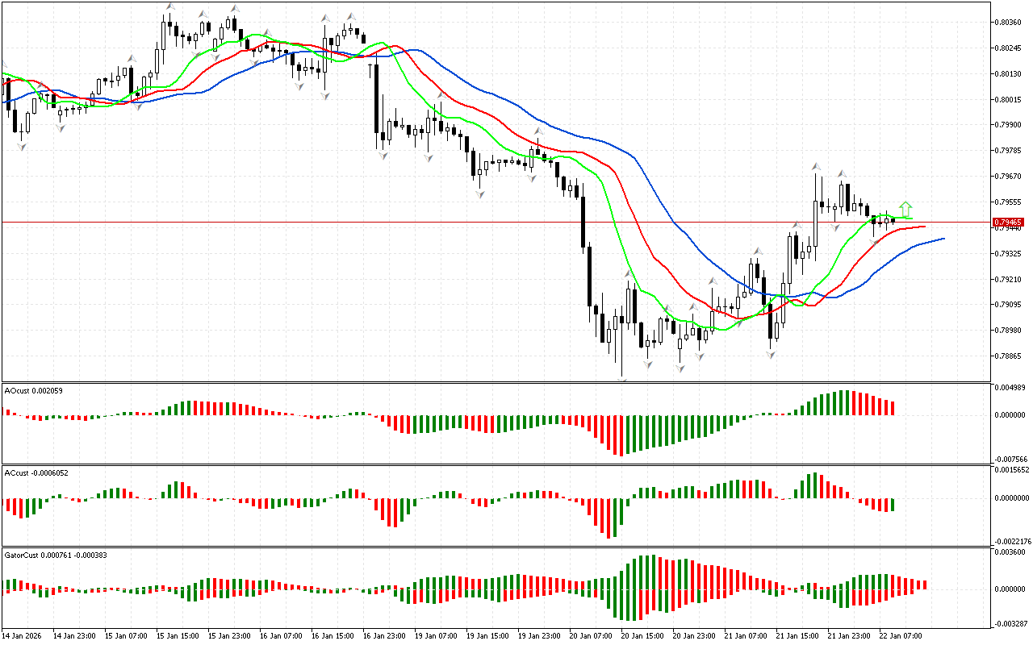This screenshot has width=1033, height=645.
Task: Click the last green bar in ACcust histogram
Action: point(893,505)
